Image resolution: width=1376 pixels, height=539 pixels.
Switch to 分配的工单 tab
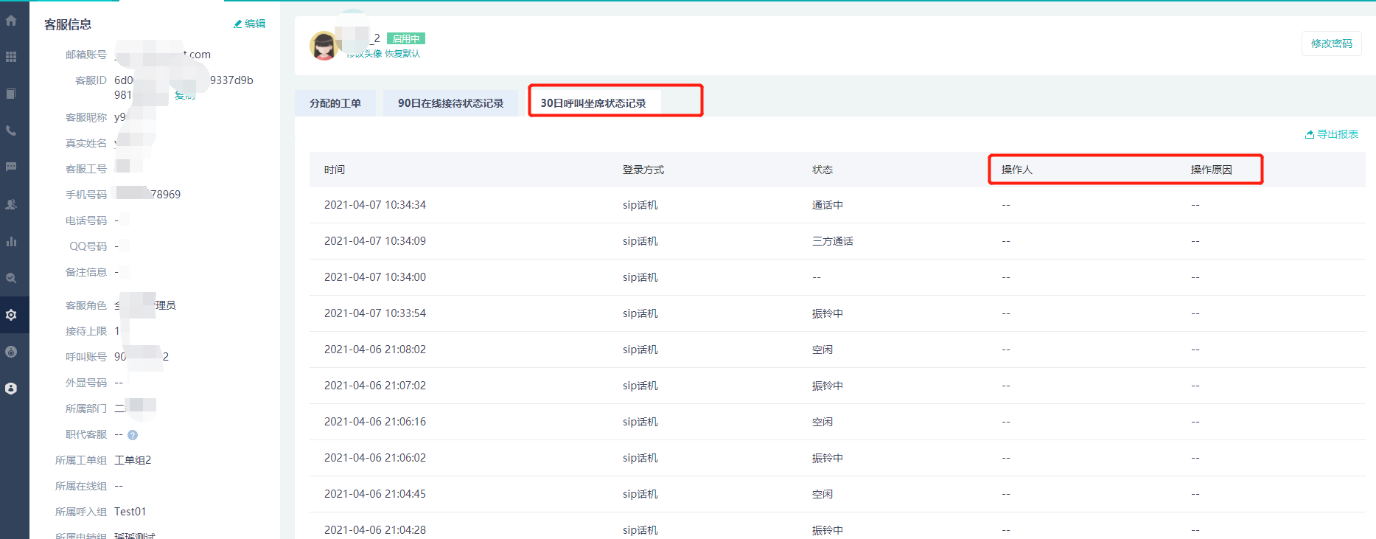click(335, 103)
